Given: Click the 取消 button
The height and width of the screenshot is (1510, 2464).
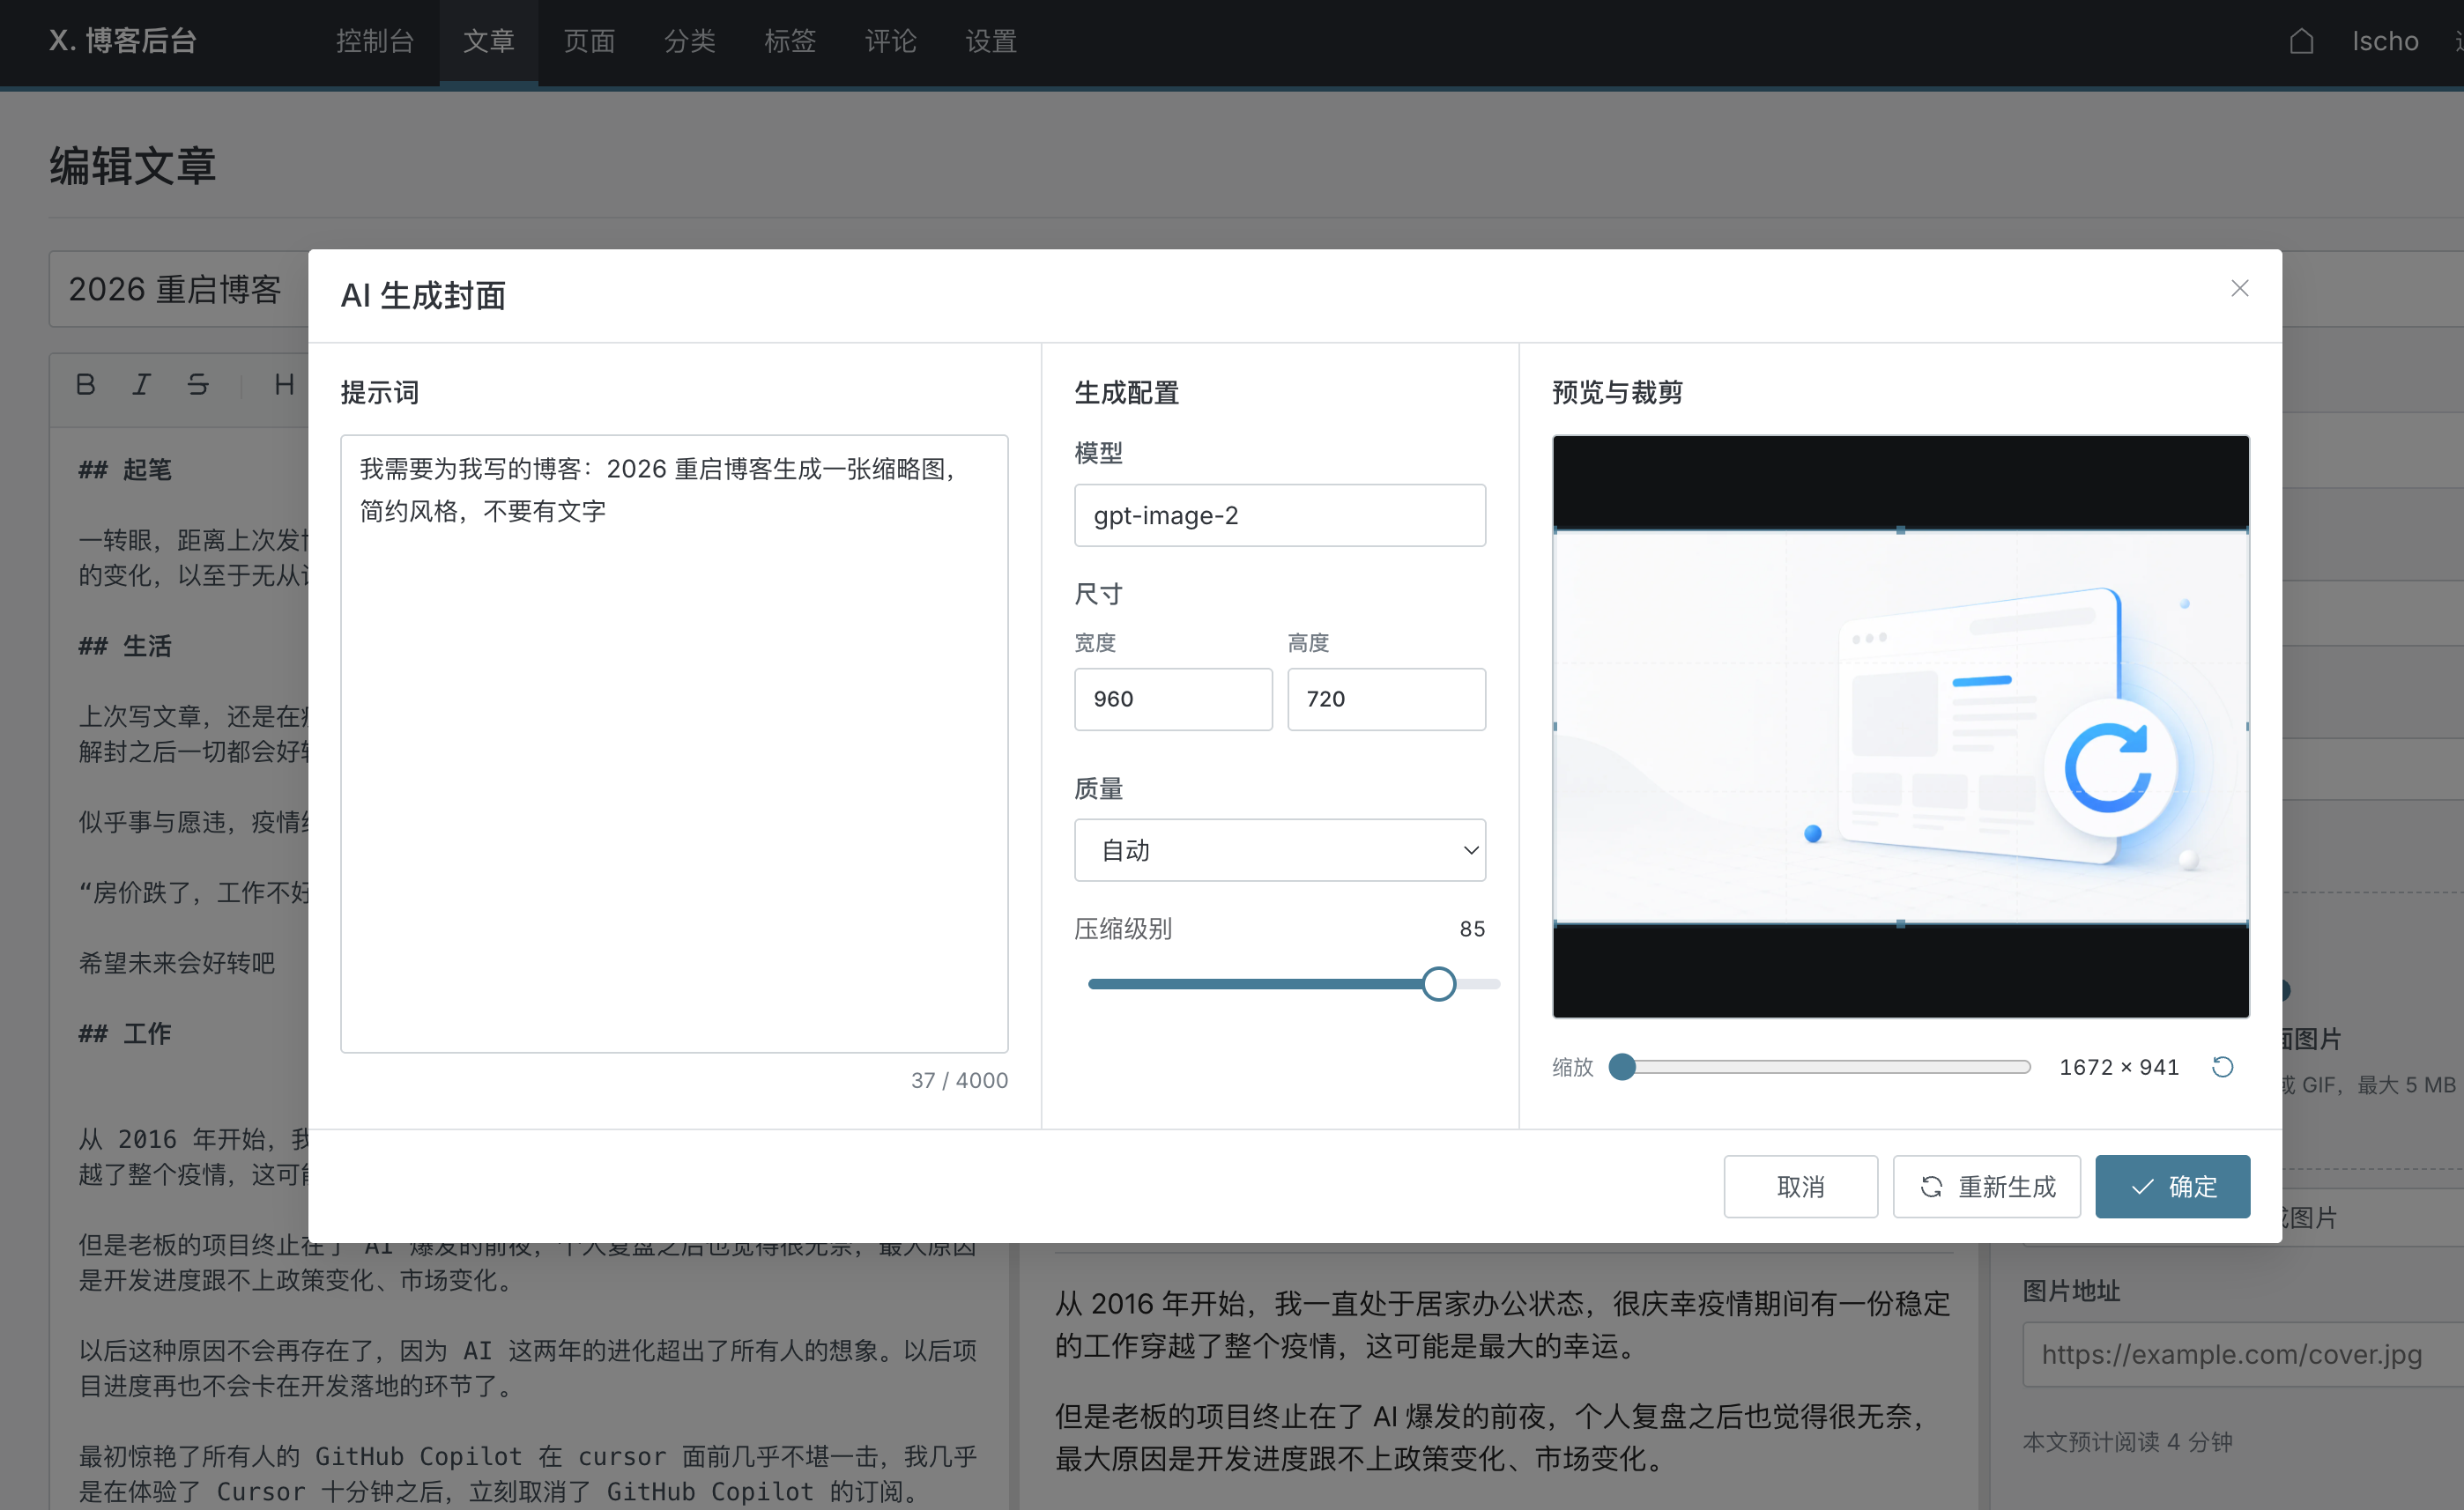Looking at the screenshot, I should pyautogui.click(x=1800, y=1187).
